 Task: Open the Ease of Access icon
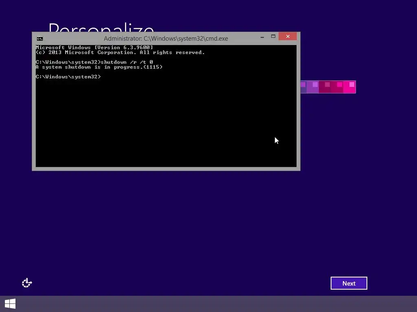[x=27, y=283]
